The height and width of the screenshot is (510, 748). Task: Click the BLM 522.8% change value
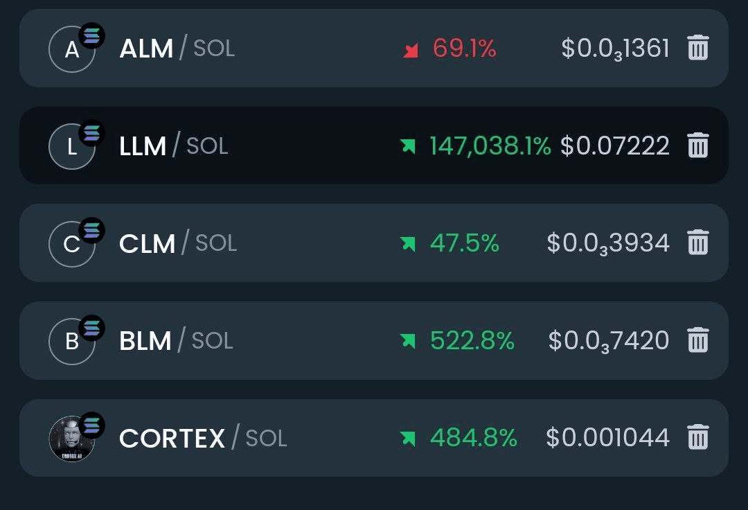pos(472,341)
